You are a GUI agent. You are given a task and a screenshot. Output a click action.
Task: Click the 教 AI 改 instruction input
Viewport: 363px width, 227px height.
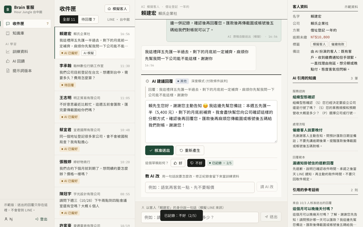[200, 187]
